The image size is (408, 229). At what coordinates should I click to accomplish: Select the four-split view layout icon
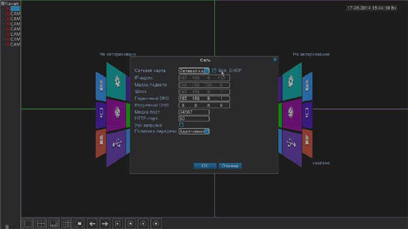[x=41, y=224]
